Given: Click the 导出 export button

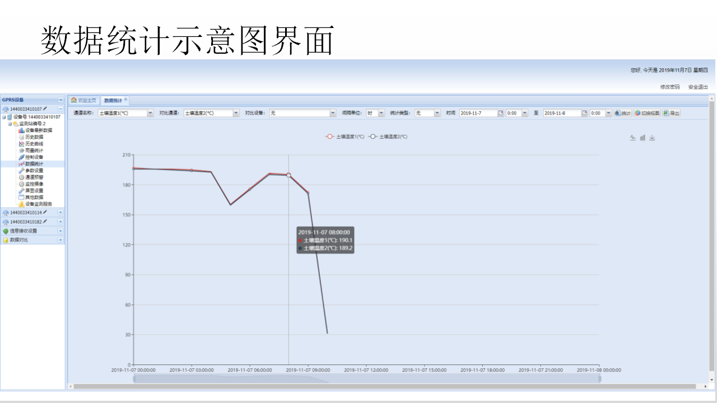Looking at the screenshot, I should tap(671, 113).
